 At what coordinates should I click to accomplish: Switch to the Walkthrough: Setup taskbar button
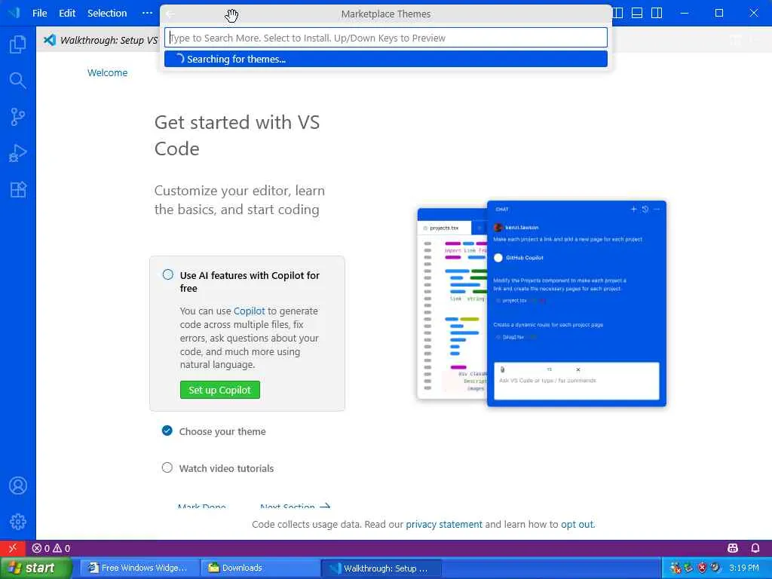pos(381,568)
